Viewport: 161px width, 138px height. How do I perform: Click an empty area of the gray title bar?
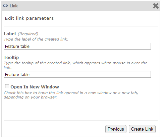coord(85,6)
